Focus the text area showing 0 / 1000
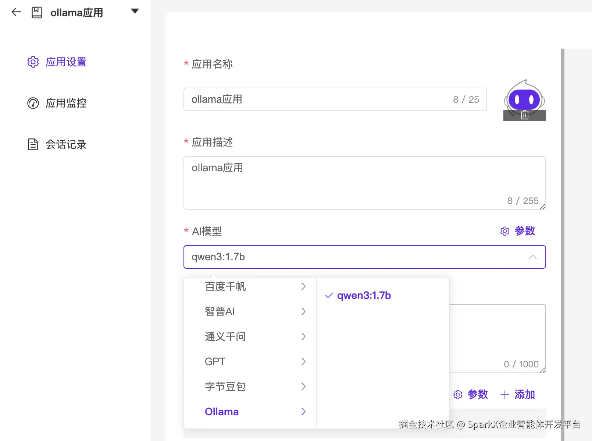 [497, 339]
